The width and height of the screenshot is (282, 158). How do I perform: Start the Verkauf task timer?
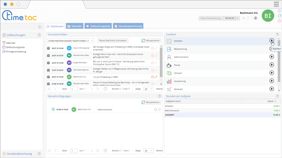click(271, 73)
